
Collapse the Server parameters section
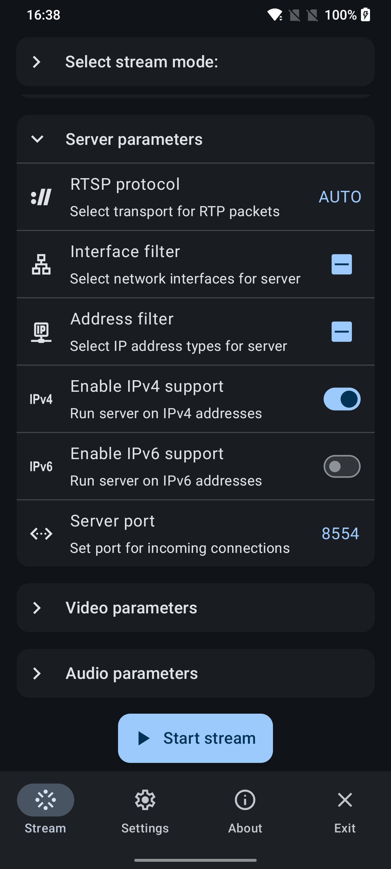[195, 139]
